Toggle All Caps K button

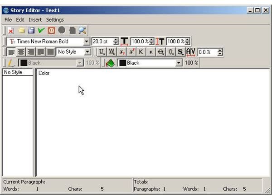141,52
